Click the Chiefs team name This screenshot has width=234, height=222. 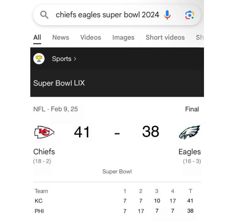[44, 152]
